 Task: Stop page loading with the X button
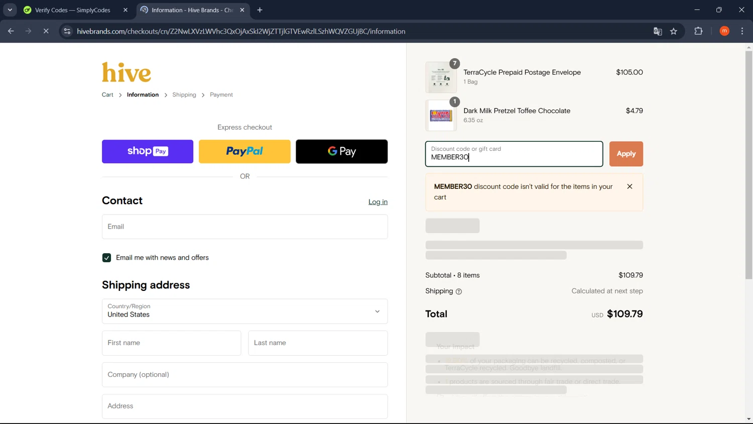[46, 31]
